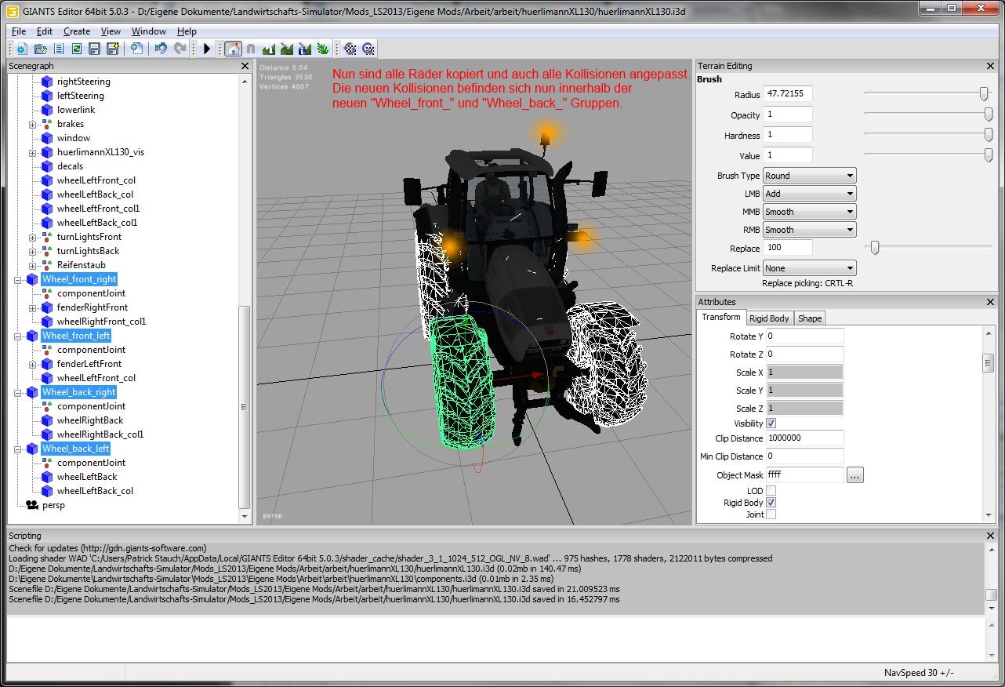Click the Undo arrow in toolbar
This screenshot has width=1005, height=687.
(x=161, y=49)
